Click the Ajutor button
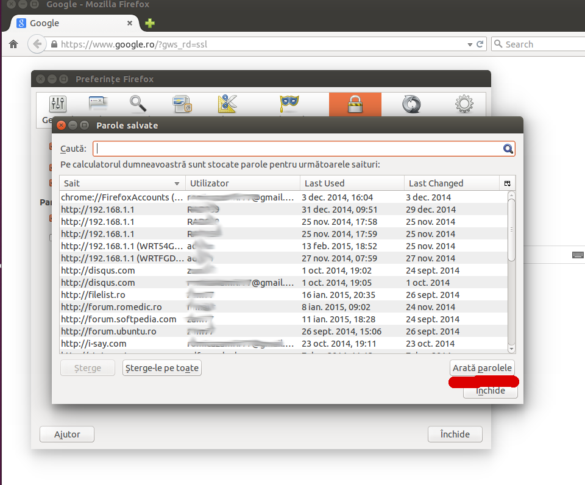This screenshot has height=485, width=585. click(67, 434)
